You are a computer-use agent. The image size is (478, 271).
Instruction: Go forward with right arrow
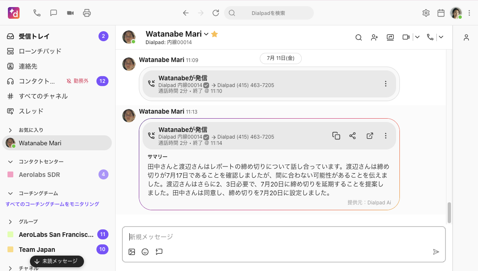pyautogui.click(x=201, y=13)
